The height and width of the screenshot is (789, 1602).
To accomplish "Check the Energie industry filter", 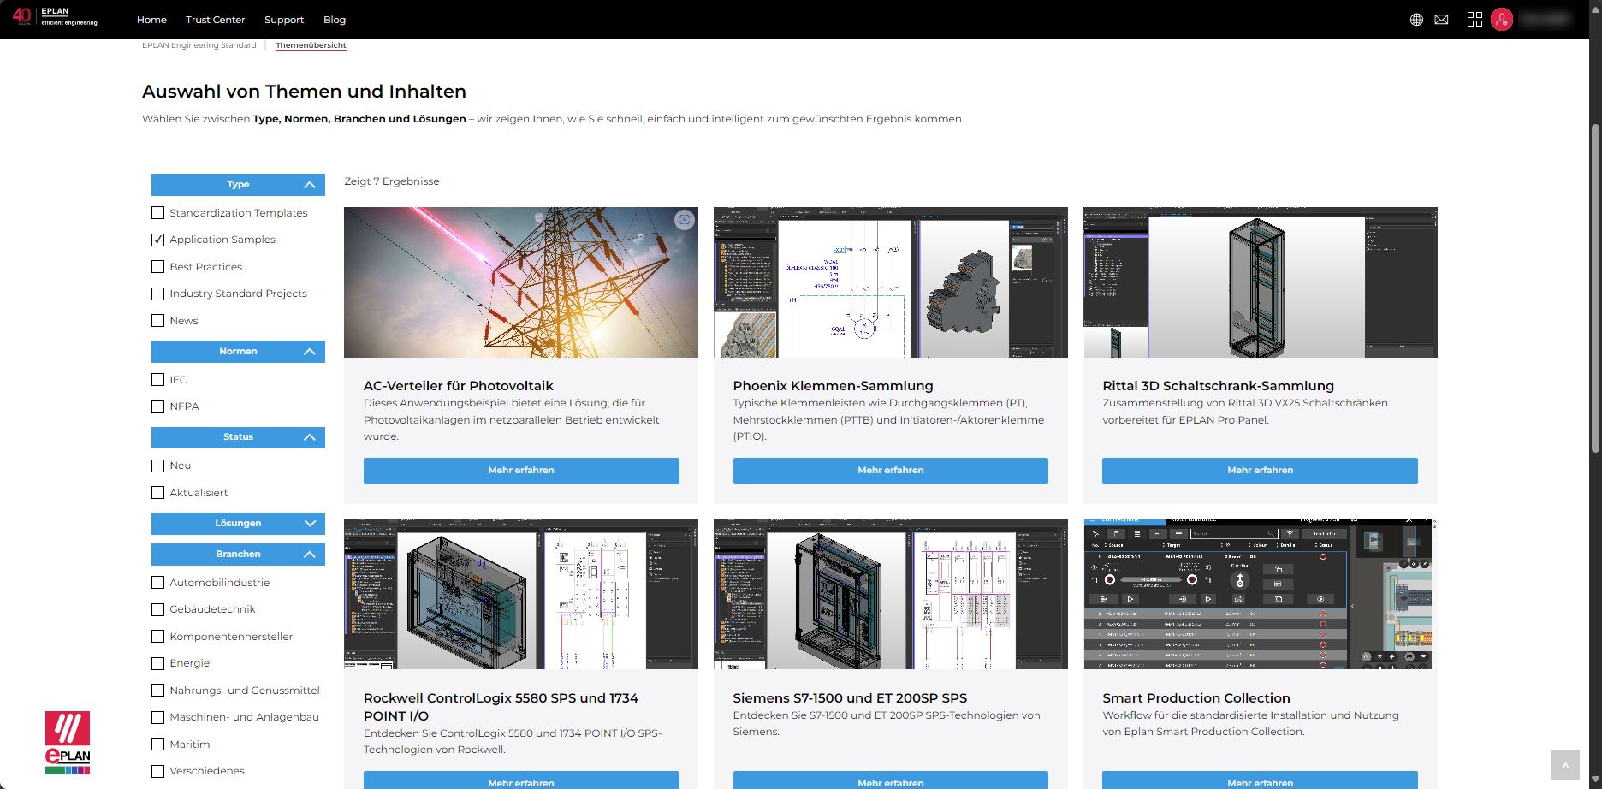I will 157,663.
